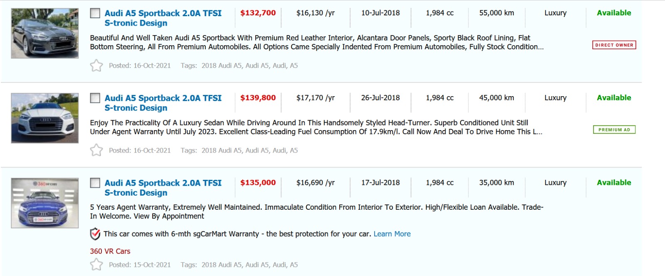This screenshot has width=665, height=276.
Task: Open the white Audi A5 thumbnail photo
Action: coord(45,118)
